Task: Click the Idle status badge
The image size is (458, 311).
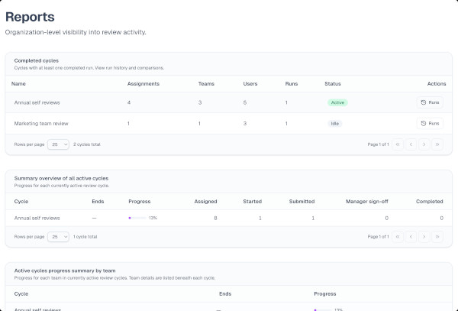Action: tap(335, 123)
